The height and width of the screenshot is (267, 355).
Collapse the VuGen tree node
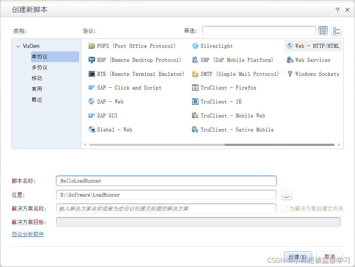pos(18,46)
